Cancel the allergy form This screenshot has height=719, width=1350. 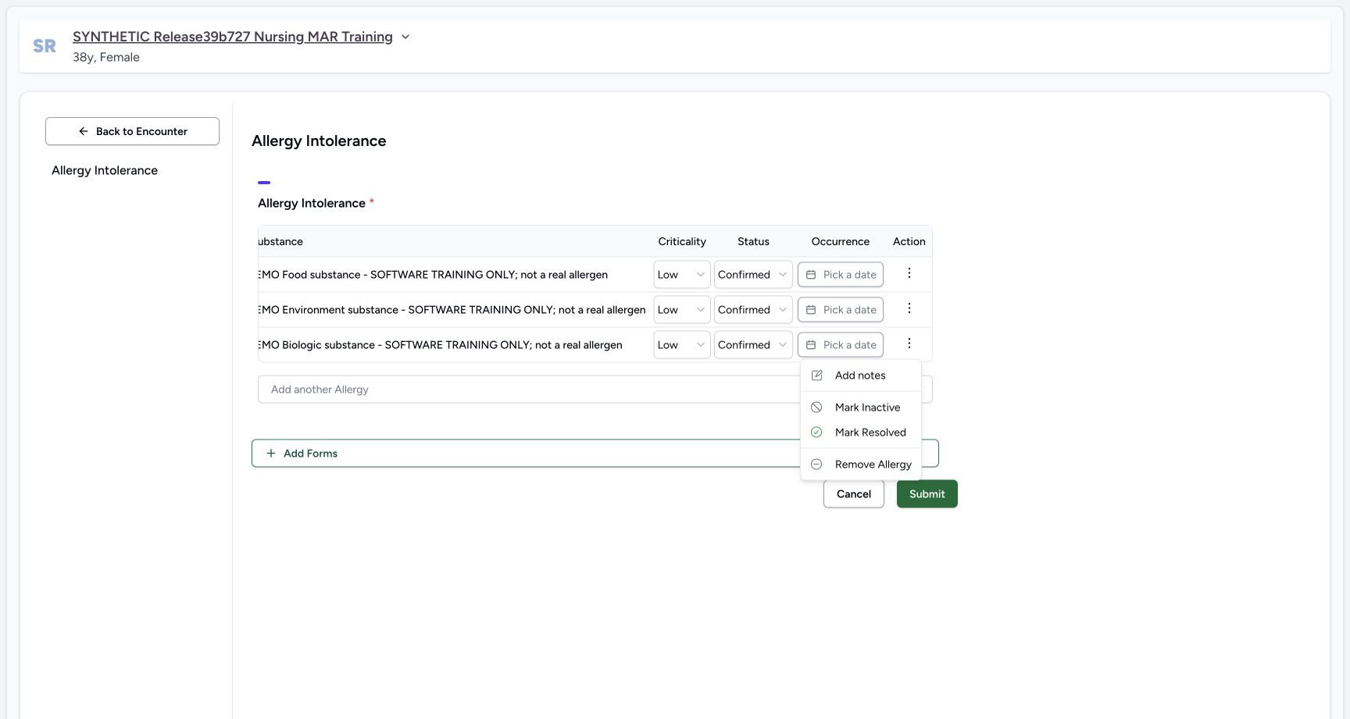[854, 494]
